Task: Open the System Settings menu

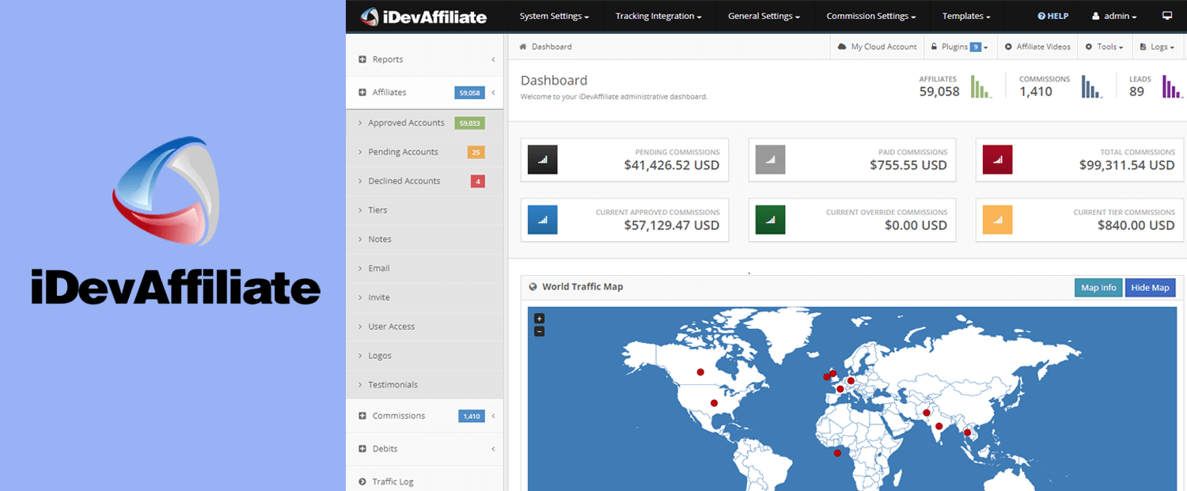Action: tap(555, 16)
